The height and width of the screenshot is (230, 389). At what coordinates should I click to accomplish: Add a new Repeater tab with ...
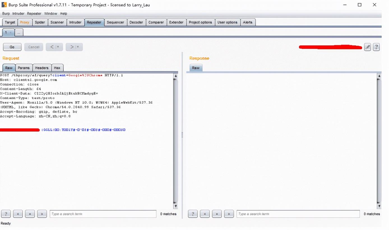(19, 33)
